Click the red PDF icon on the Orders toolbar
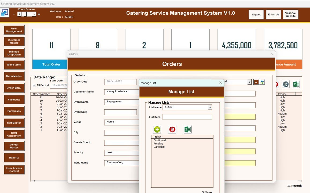This screenshot has height=193, width=310. (276, 84)
